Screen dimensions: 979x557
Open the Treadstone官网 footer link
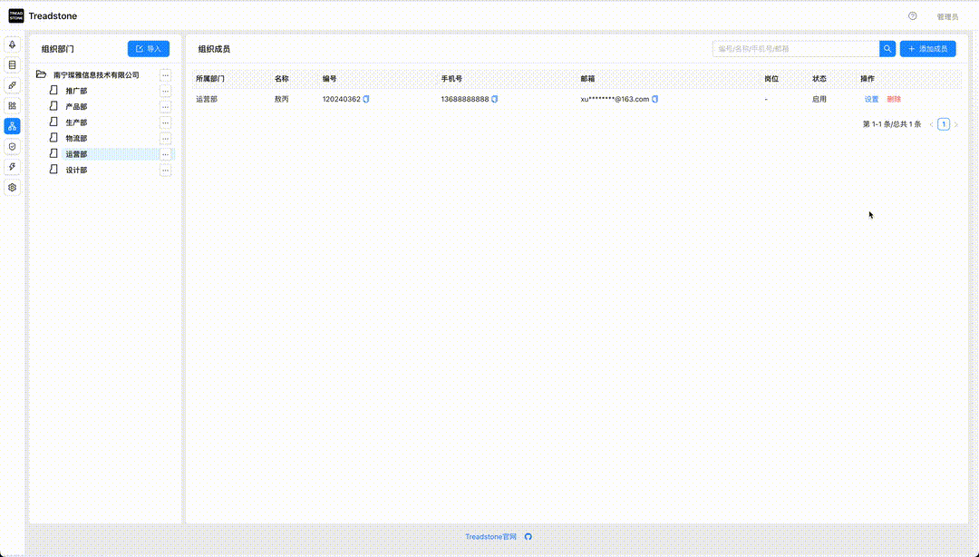coord(490,536)
